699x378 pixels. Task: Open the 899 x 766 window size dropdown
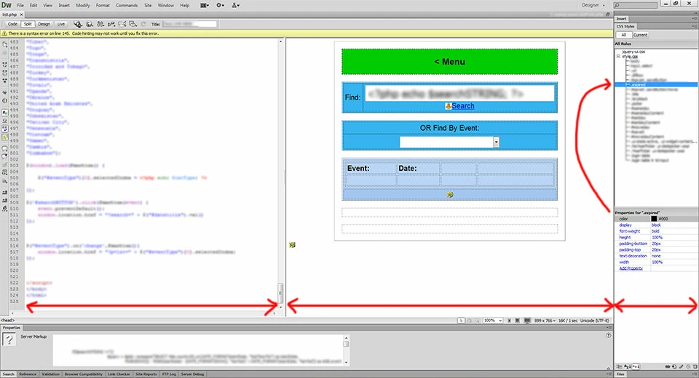point(545,321)
